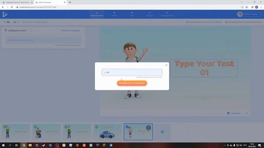Viewport: 264px width, 148px height.
Task: Click the Снимок snapshot button
Action: click(234, 113)
